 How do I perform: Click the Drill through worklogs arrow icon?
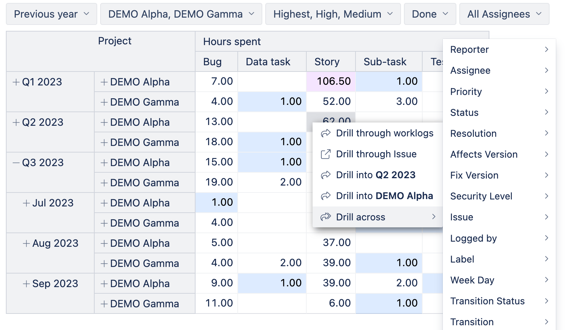pos(325,133)
